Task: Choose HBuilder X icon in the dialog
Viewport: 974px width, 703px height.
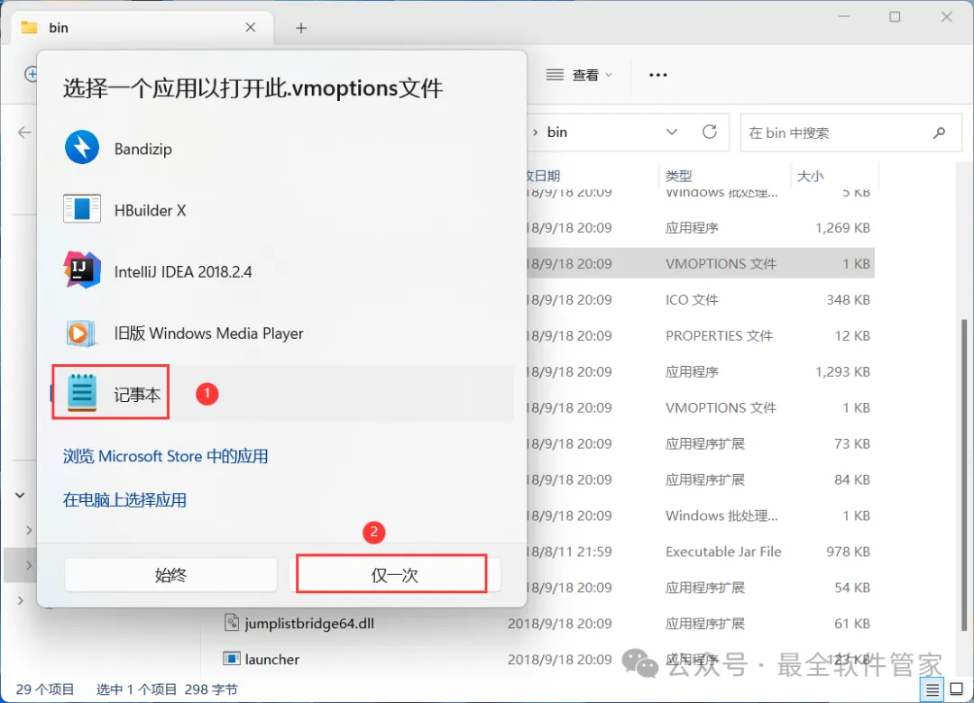Action: (82, 209)
